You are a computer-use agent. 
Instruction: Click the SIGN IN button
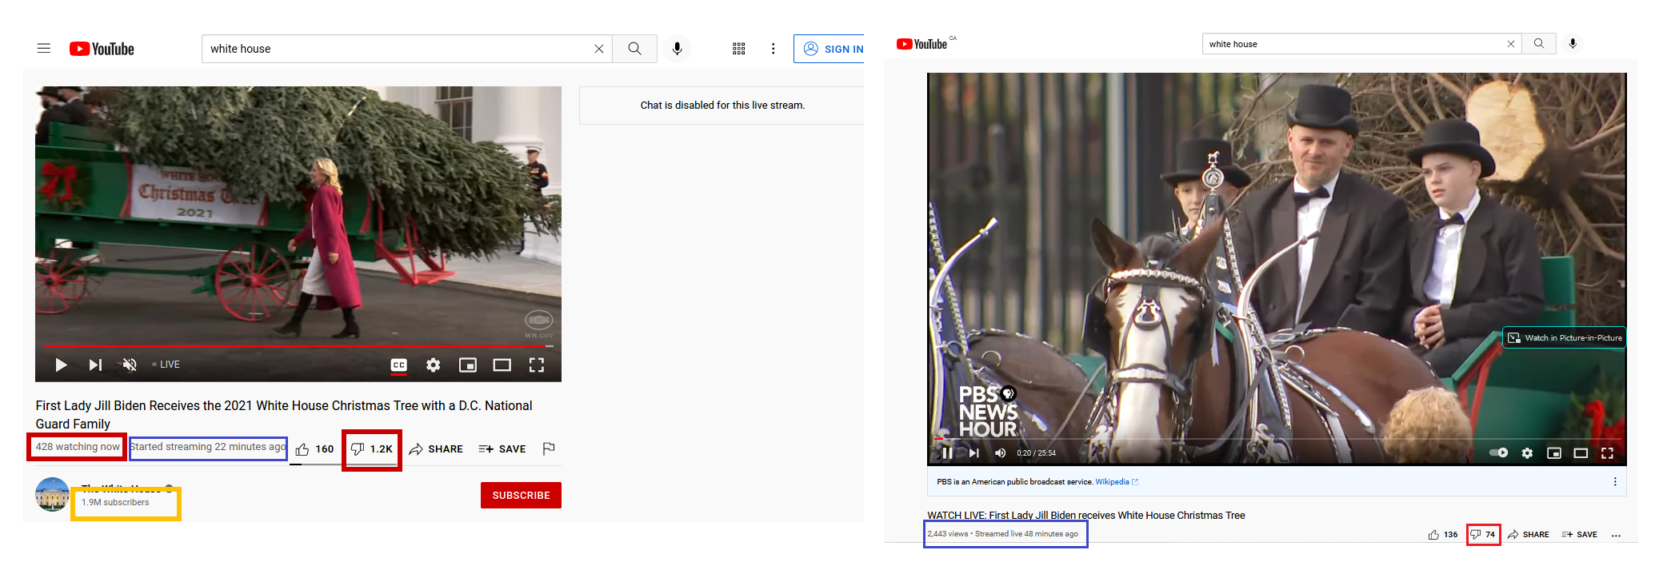[830, 49]
